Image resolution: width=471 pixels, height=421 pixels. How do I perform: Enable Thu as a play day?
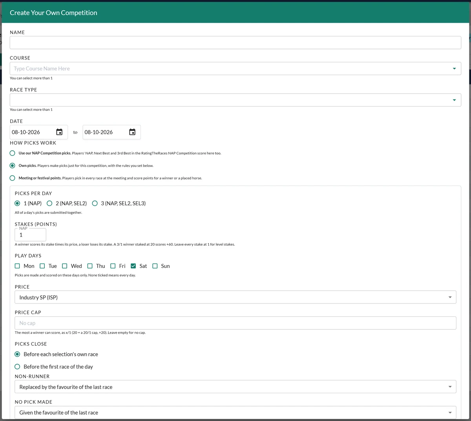(90, 266)
